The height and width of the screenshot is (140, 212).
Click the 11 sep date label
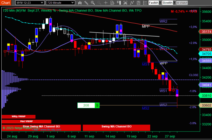pos(89,136)
